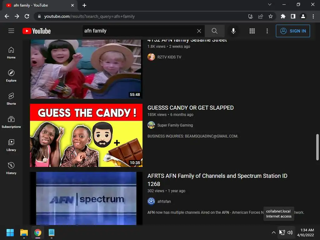Image resolution: width=320 pixels, height=240 pixels.
Task: Visit the Super Family Gaming channel
Action: (175, 125)
